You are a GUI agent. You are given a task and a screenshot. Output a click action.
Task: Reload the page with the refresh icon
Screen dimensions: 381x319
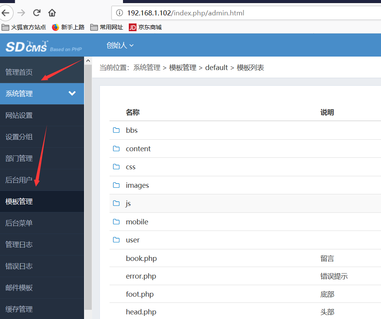click(x=37, y=13)
